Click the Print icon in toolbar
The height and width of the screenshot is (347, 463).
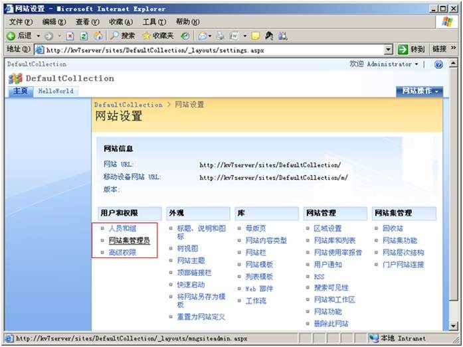coord(221,36)
